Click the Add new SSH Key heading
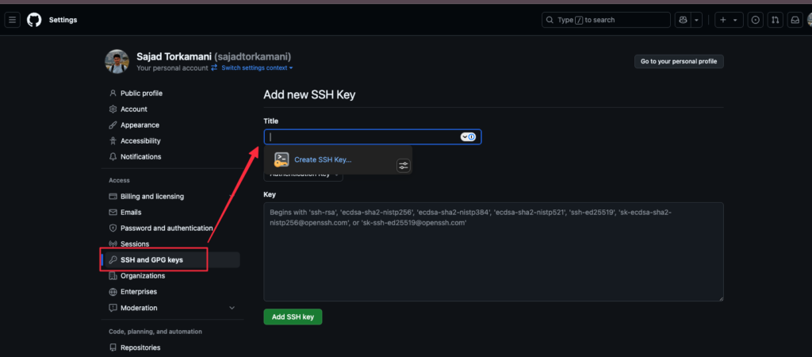 [309, 95]
